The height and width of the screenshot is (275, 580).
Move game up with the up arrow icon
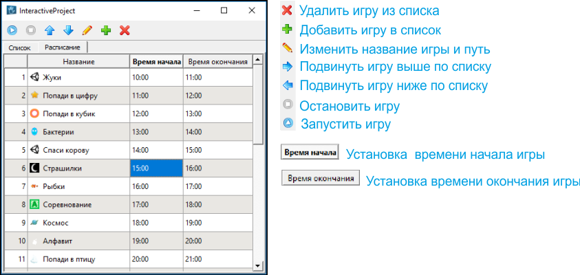point(49,30)
